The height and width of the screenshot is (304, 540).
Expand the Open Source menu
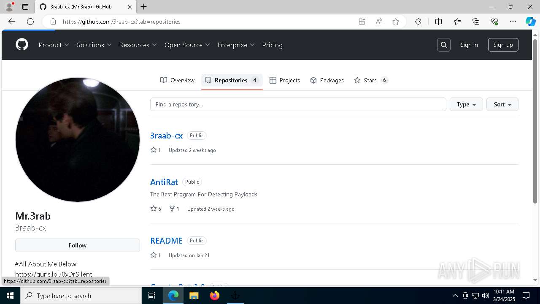tap(187, 45)
